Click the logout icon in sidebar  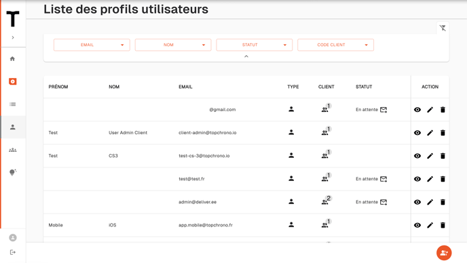click(x=12, y=252)
